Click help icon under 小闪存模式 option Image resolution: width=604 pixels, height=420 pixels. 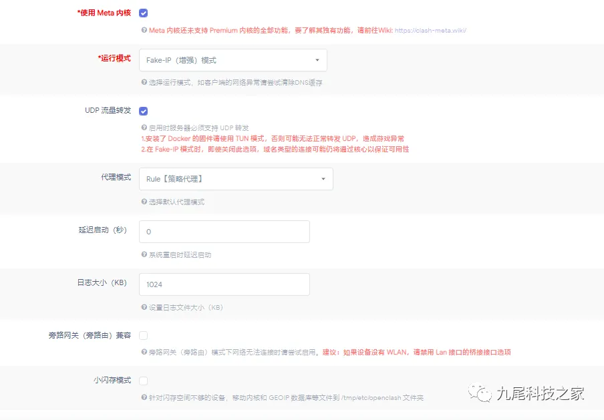coord(144,397)
